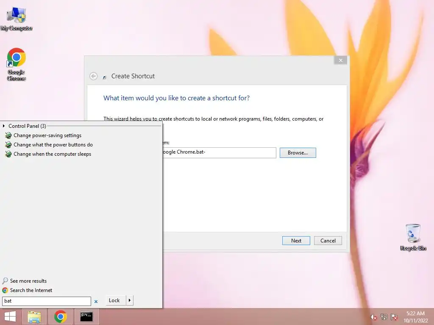Collapse the Control Panel results group
Screen dimensions: 434x325
3,126
